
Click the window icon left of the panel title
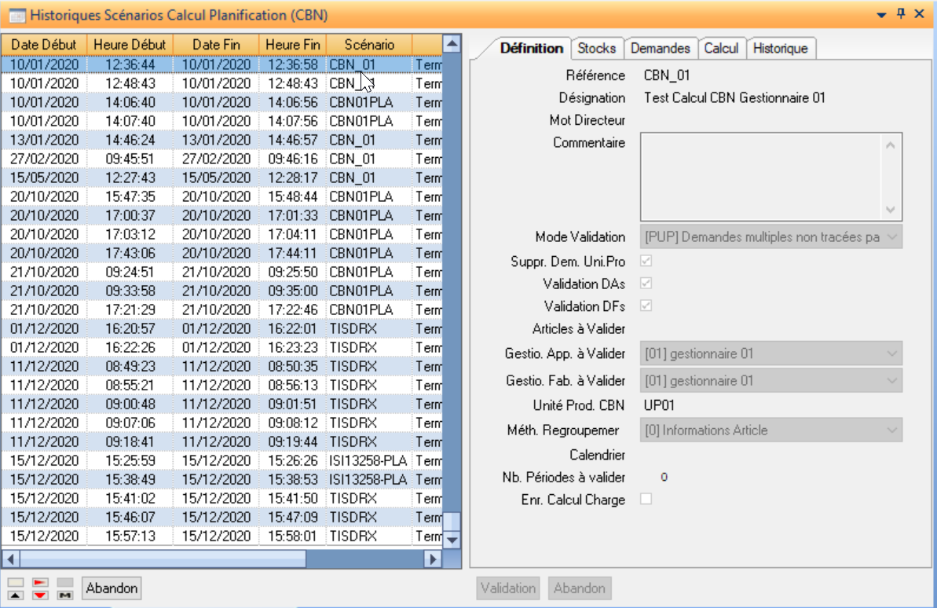point(16,15)
